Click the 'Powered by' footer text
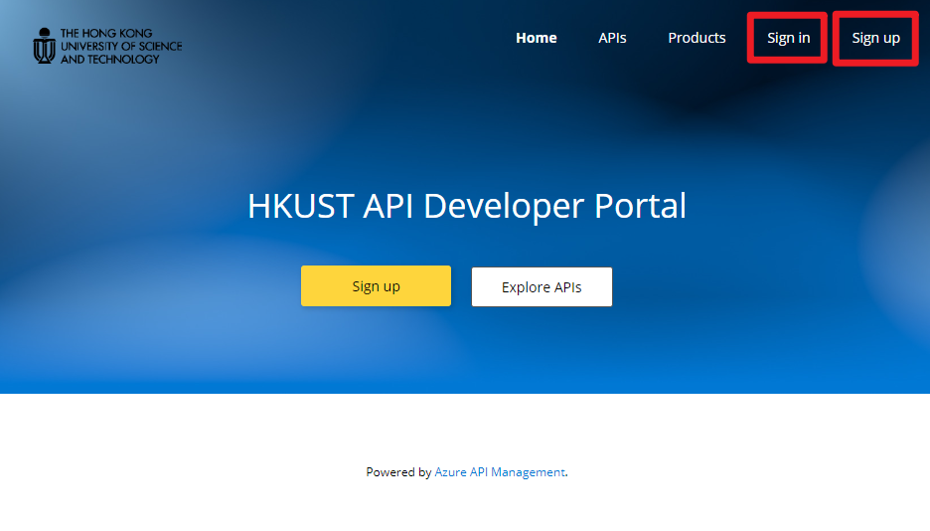Screen dimensions: 930x531 coord(398,472)
